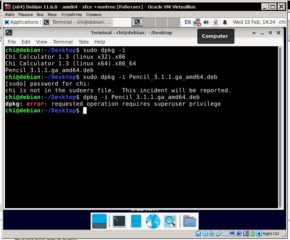Click the Wed 15 Feb, 14:24 clock
The image size is (290, 240).
254,22
